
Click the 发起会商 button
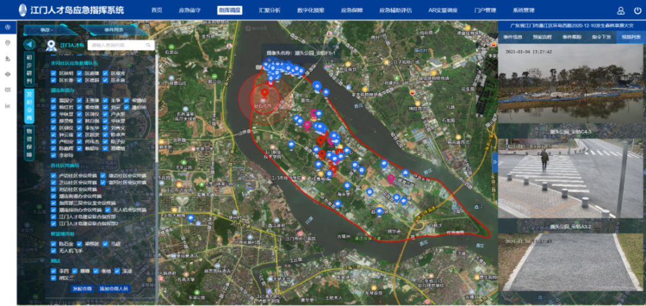(x=82, y=289)
